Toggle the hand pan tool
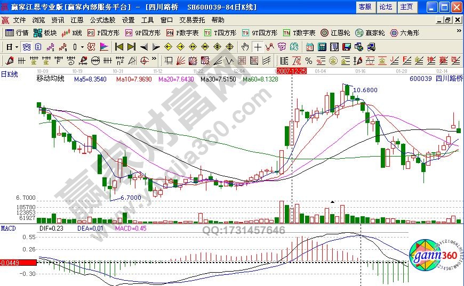Image resolution: width=464 pixels, height=286 pixels. 245,46
